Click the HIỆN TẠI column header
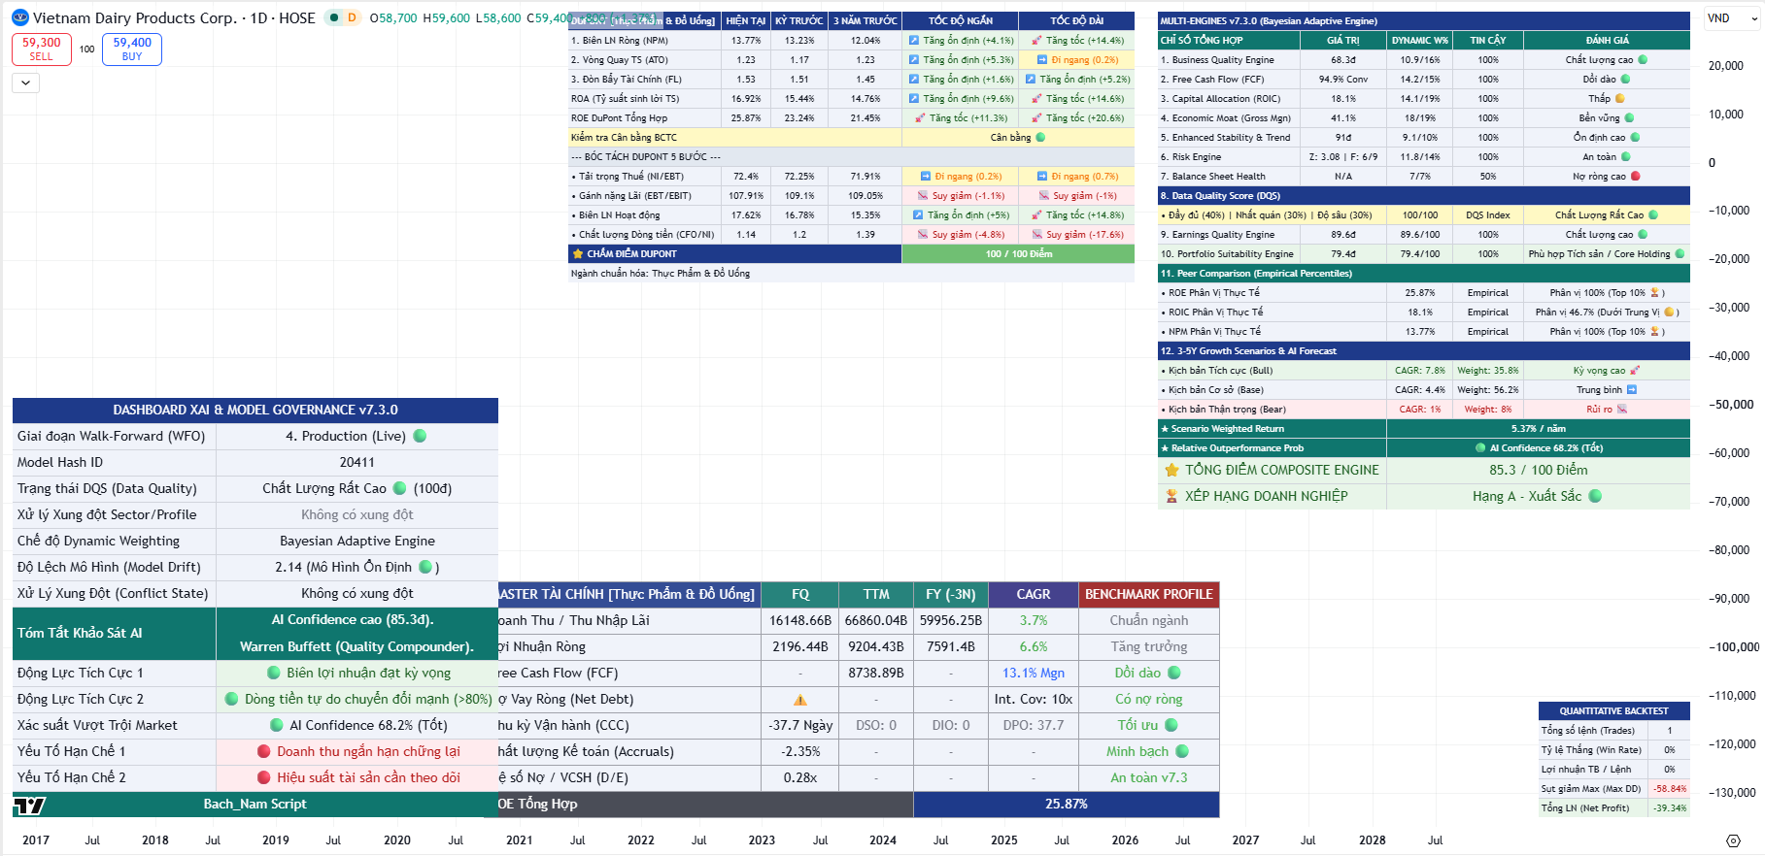Screen dimensions: 1765x856 745,21
